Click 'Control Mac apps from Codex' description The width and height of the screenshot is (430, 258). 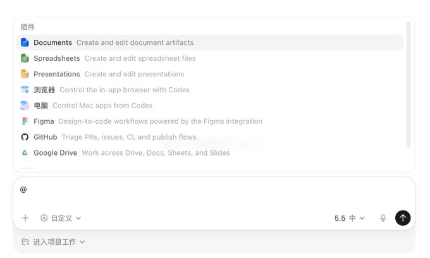(x=102, y=106)
